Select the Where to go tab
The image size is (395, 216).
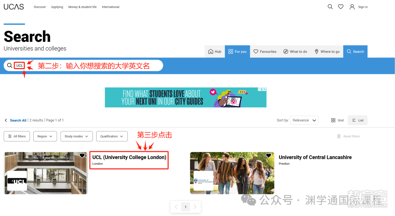tap(327, 51)
